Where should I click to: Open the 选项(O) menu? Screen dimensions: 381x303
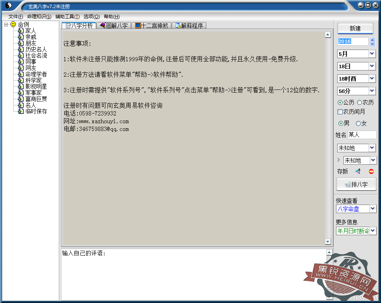point(91,17)
